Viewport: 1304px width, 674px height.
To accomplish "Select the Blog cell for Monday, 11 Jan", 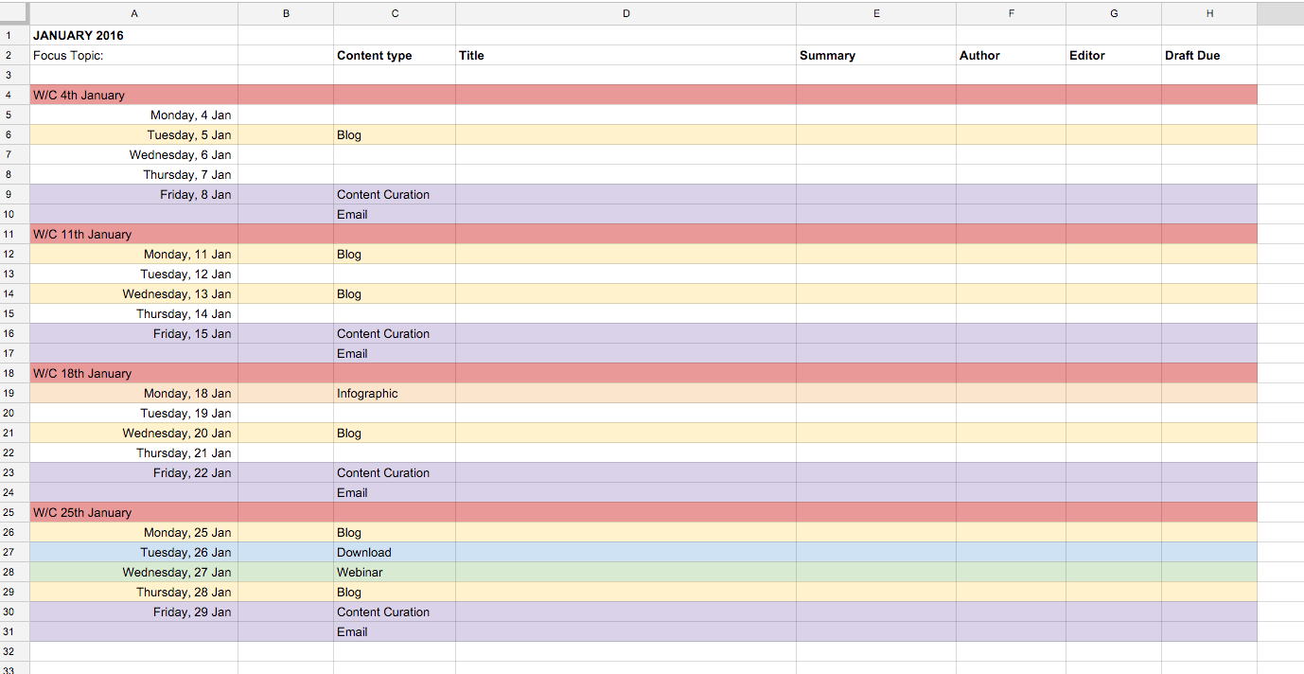I will 394,255.
